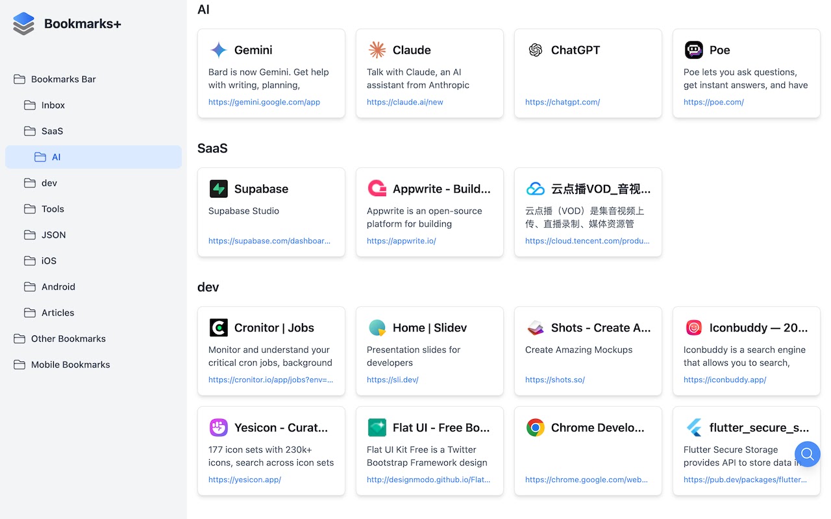
Task: Click the Claude sunburst icon
Action: [377, 50]
